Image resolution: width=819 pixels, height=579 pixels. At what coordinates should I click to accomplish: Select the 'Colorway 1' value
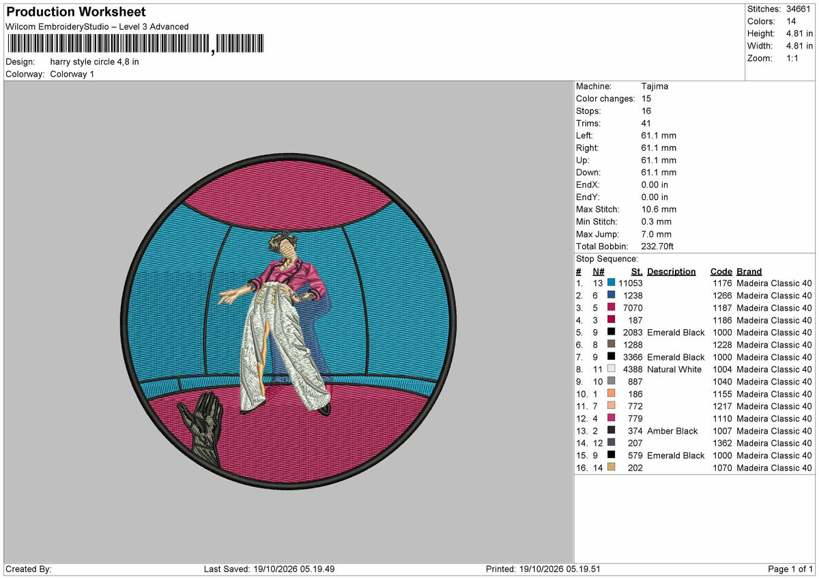tap(72, 74)
